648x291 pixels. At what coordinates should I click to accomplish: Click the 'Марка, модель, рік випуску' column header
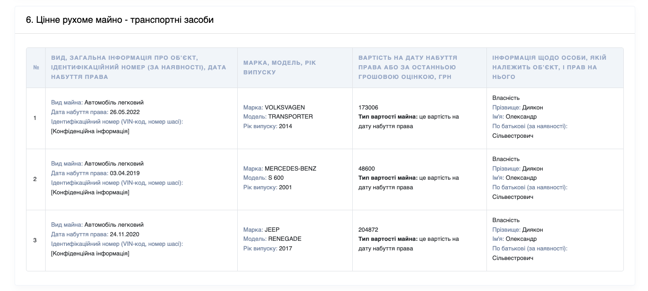pyautogui.click(x=295, y=68)
